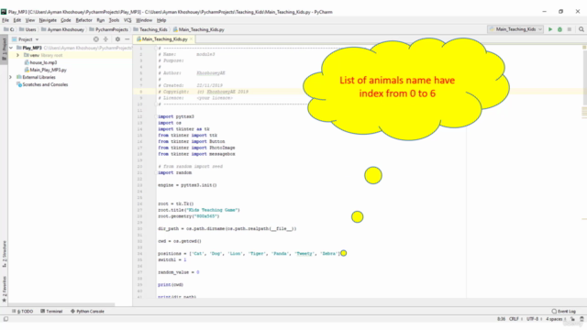Open the Run menu
The width and height of the screenshot is (587, 330).
[x=100, y=20]
